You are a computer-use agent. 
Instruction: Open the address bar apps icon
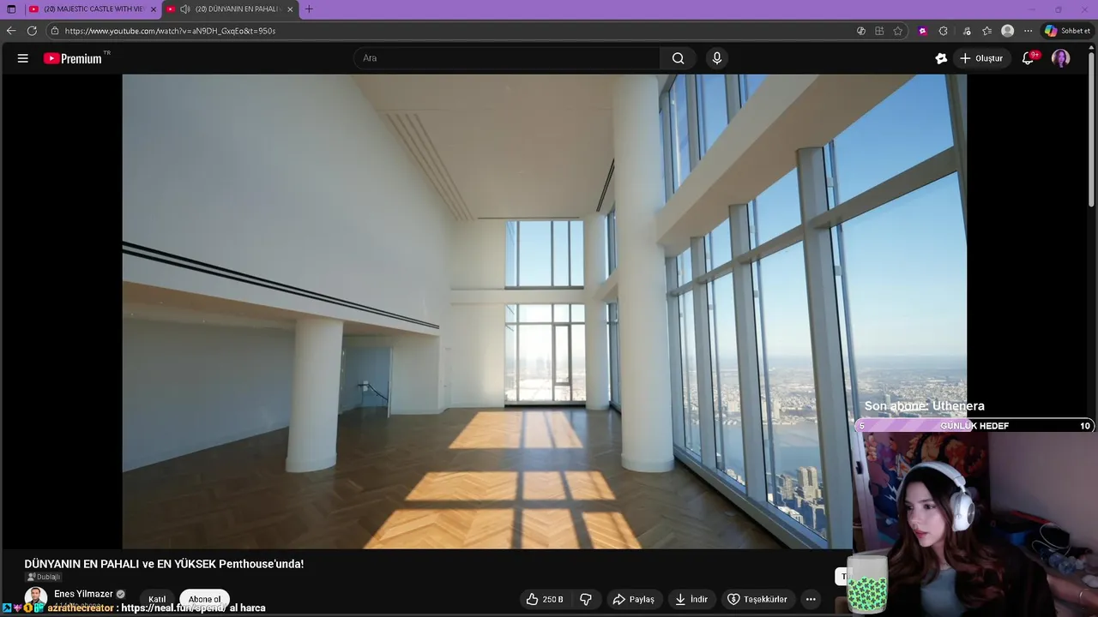click(x=879, y=31)
